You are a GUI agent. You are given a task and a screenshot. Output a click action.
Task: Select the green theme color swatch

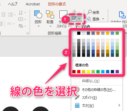(x=117, y=33)
